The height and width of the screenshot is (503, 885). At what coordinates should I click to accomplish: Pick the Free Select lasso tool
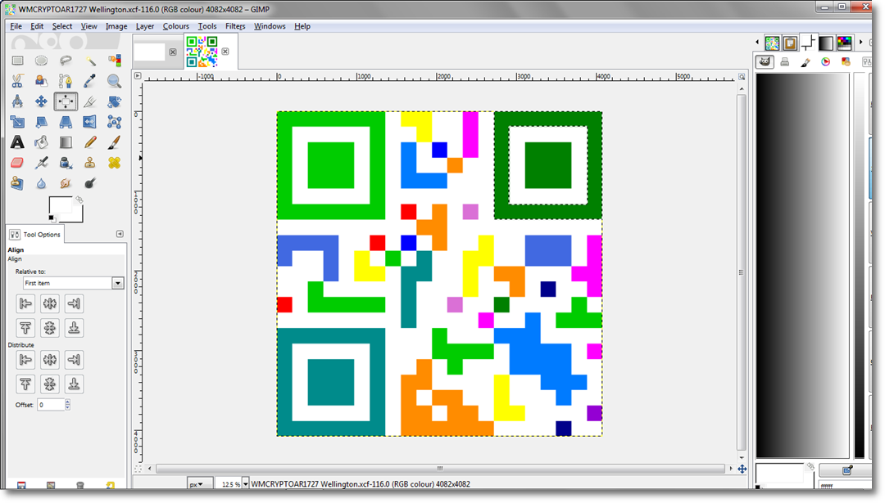(x=66, y=61)
